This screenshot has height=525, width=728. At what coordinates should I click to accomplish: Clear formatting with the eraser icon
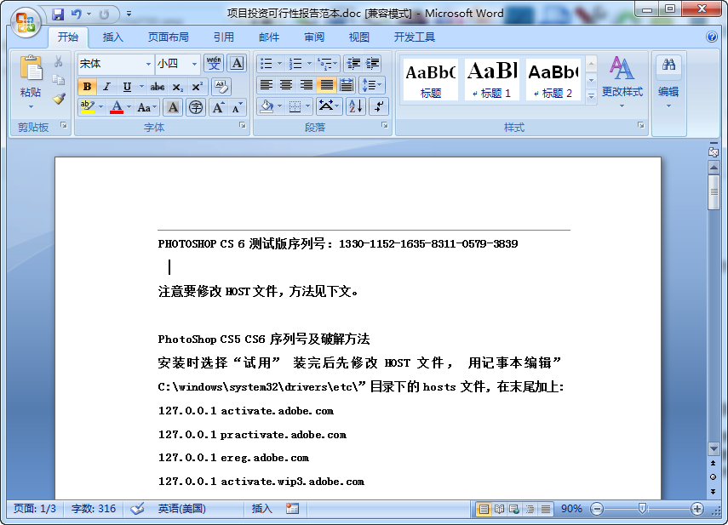point(221,86)
